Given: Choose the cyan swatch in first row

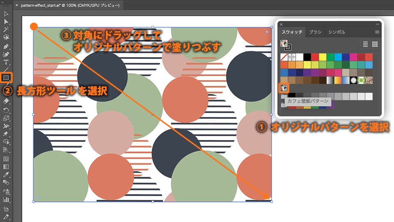Looking at the screenshot, I should click(338, 57).
